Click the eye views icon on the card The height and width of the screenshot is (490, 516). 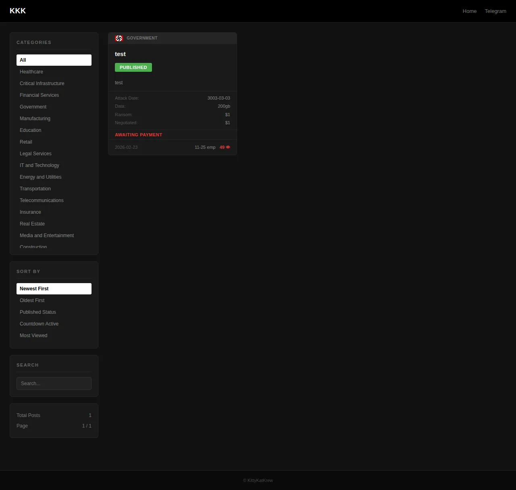(x=228, y=147)
